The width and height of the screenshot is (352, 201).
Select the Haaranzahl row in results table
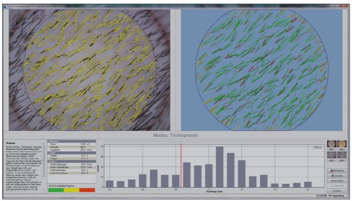coord(72,147)
